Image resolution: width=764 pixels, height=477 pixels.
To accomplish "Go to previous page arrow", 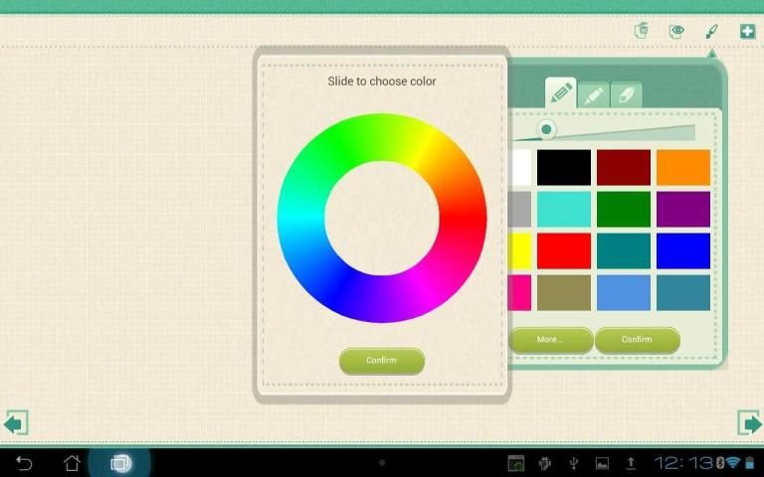I will click(15, 422).
